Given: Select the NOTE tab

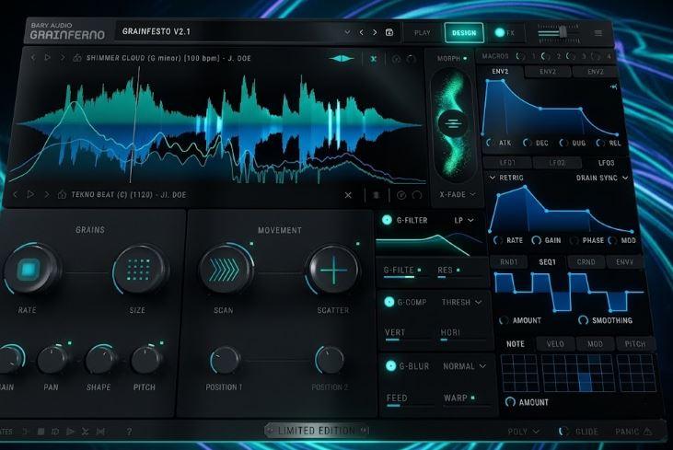Looking at the screenshot, I should click(516, 344).
